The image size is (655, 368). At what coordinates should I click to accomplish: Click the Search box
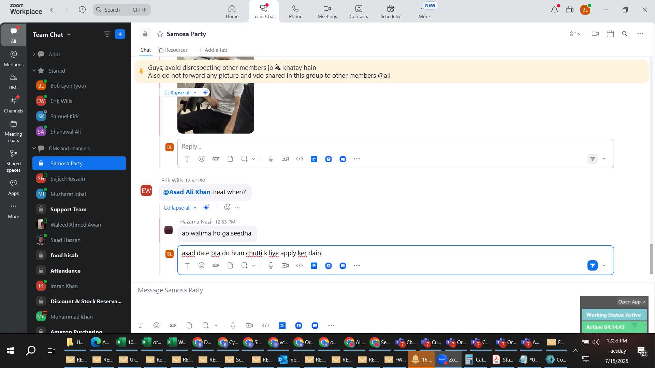[x=122, y=10]
